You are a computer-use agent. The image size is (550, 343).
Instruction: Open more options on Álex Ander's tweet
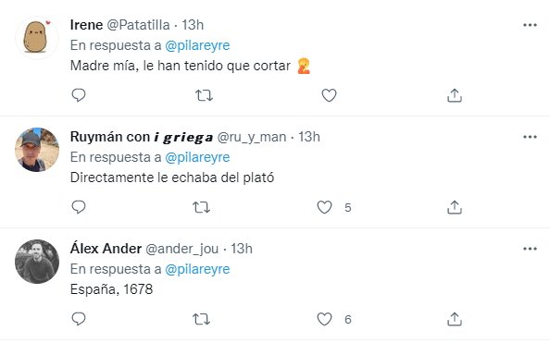pos(530,249)
